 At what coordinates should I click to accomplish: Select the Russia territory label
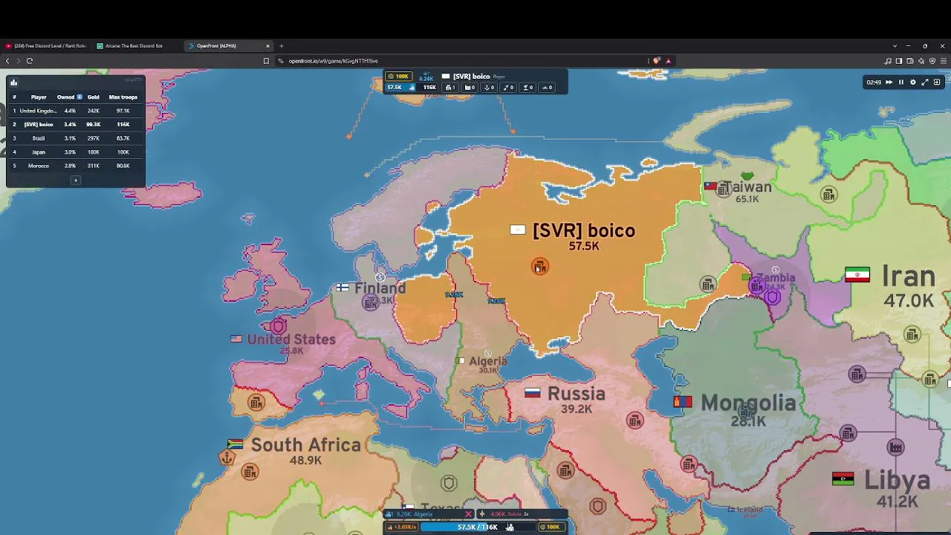click(x=576, y=394)
